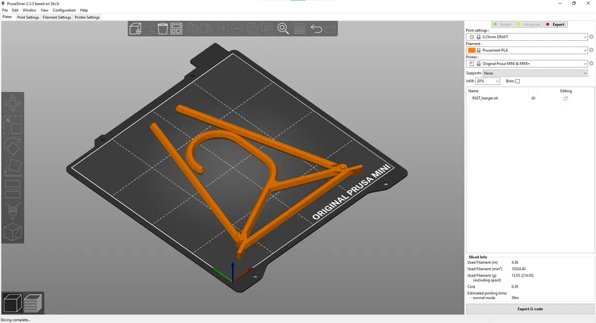This screenshot has width=596, height=323.
Task: Click the Arrange objects icon
Action: [x=176, y=28]
